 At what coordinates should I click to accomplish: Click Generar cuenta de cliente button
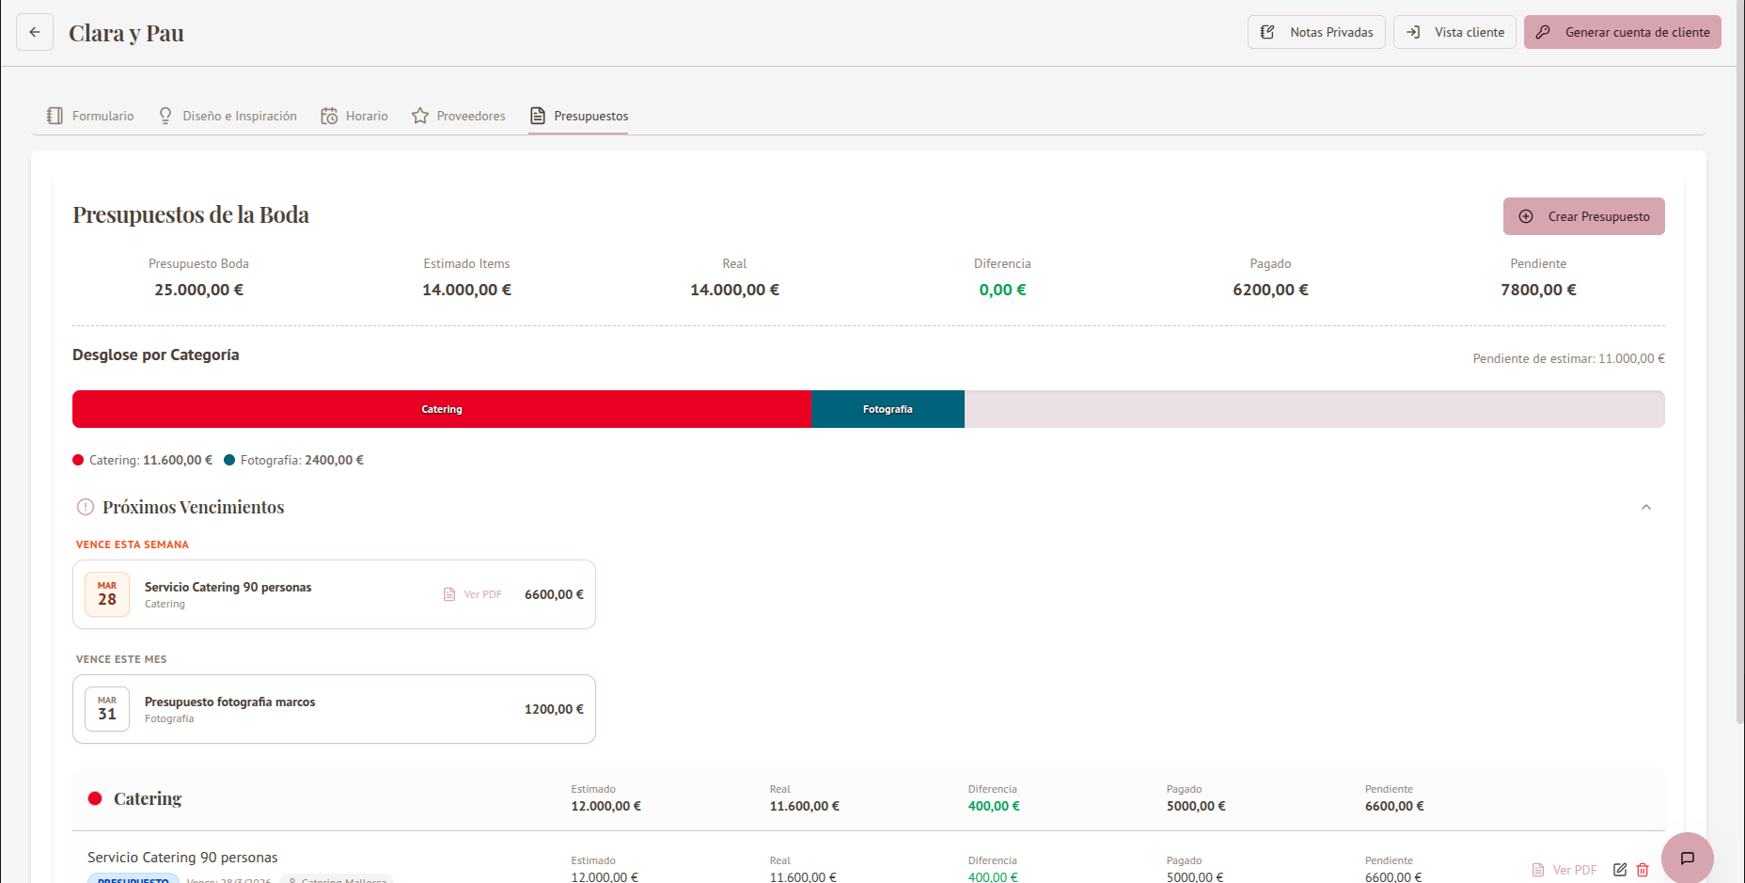[1622, 32]
